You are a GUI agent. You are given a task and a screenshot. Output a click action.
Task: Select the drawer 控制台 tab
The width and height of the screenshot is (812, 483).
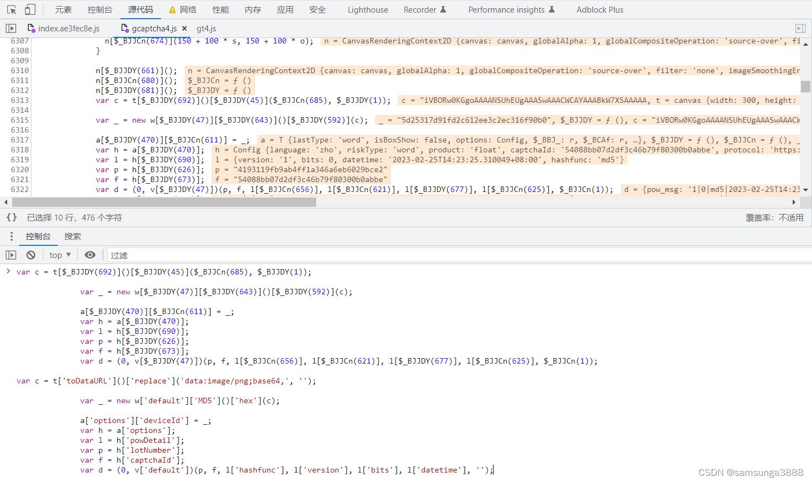[x=38, y=236]
